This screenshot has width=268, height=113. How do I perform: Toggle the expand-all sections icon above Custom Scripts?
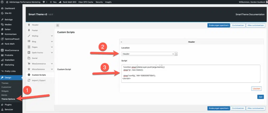58,25
